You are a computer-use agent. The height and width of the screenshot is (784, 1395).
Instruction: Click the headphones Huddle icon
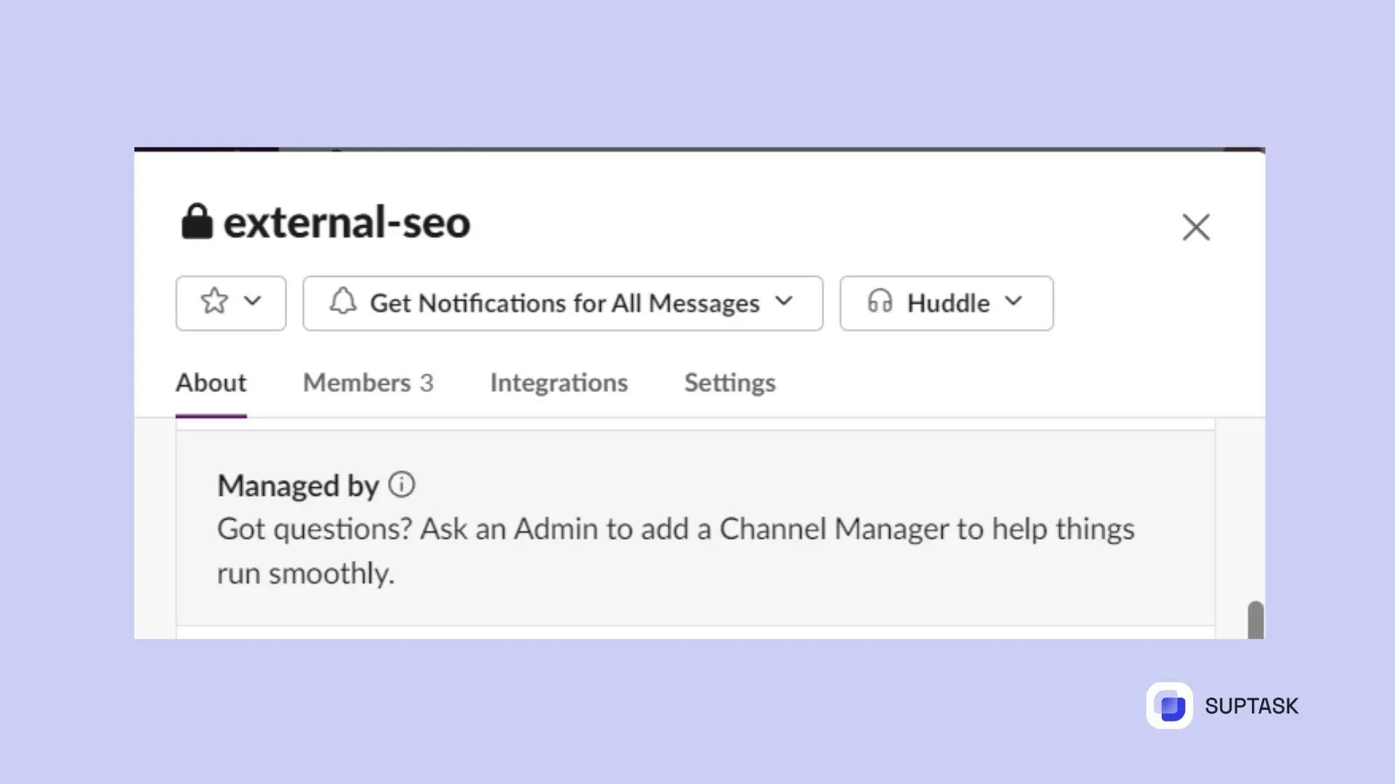coord(881,303)
